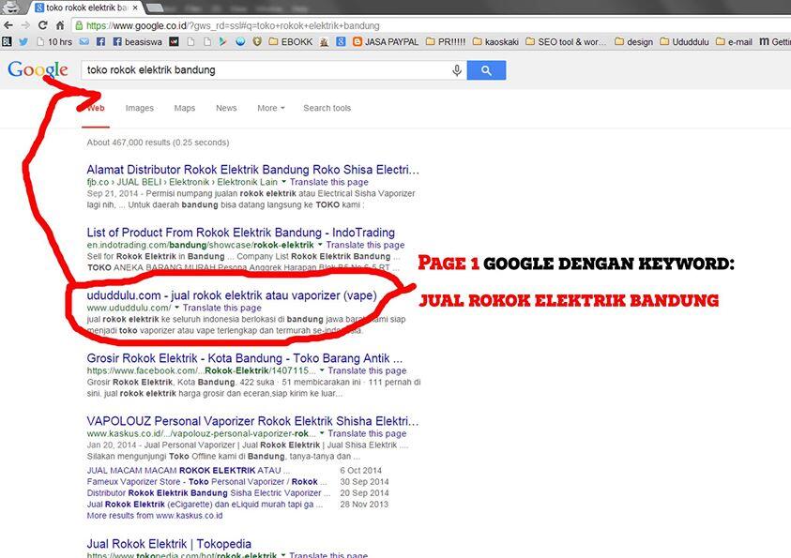Open JUAL MACAM MACAM ROKOK ELEKTRIK sublink
This screenshot has width=791, height=558.
189,470
